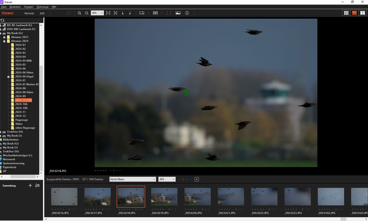The height and width of the screenshot is (221, 368).
Task: Rotate the image counterclockwise
Action: pyautogui.click(x=123, y=13)
